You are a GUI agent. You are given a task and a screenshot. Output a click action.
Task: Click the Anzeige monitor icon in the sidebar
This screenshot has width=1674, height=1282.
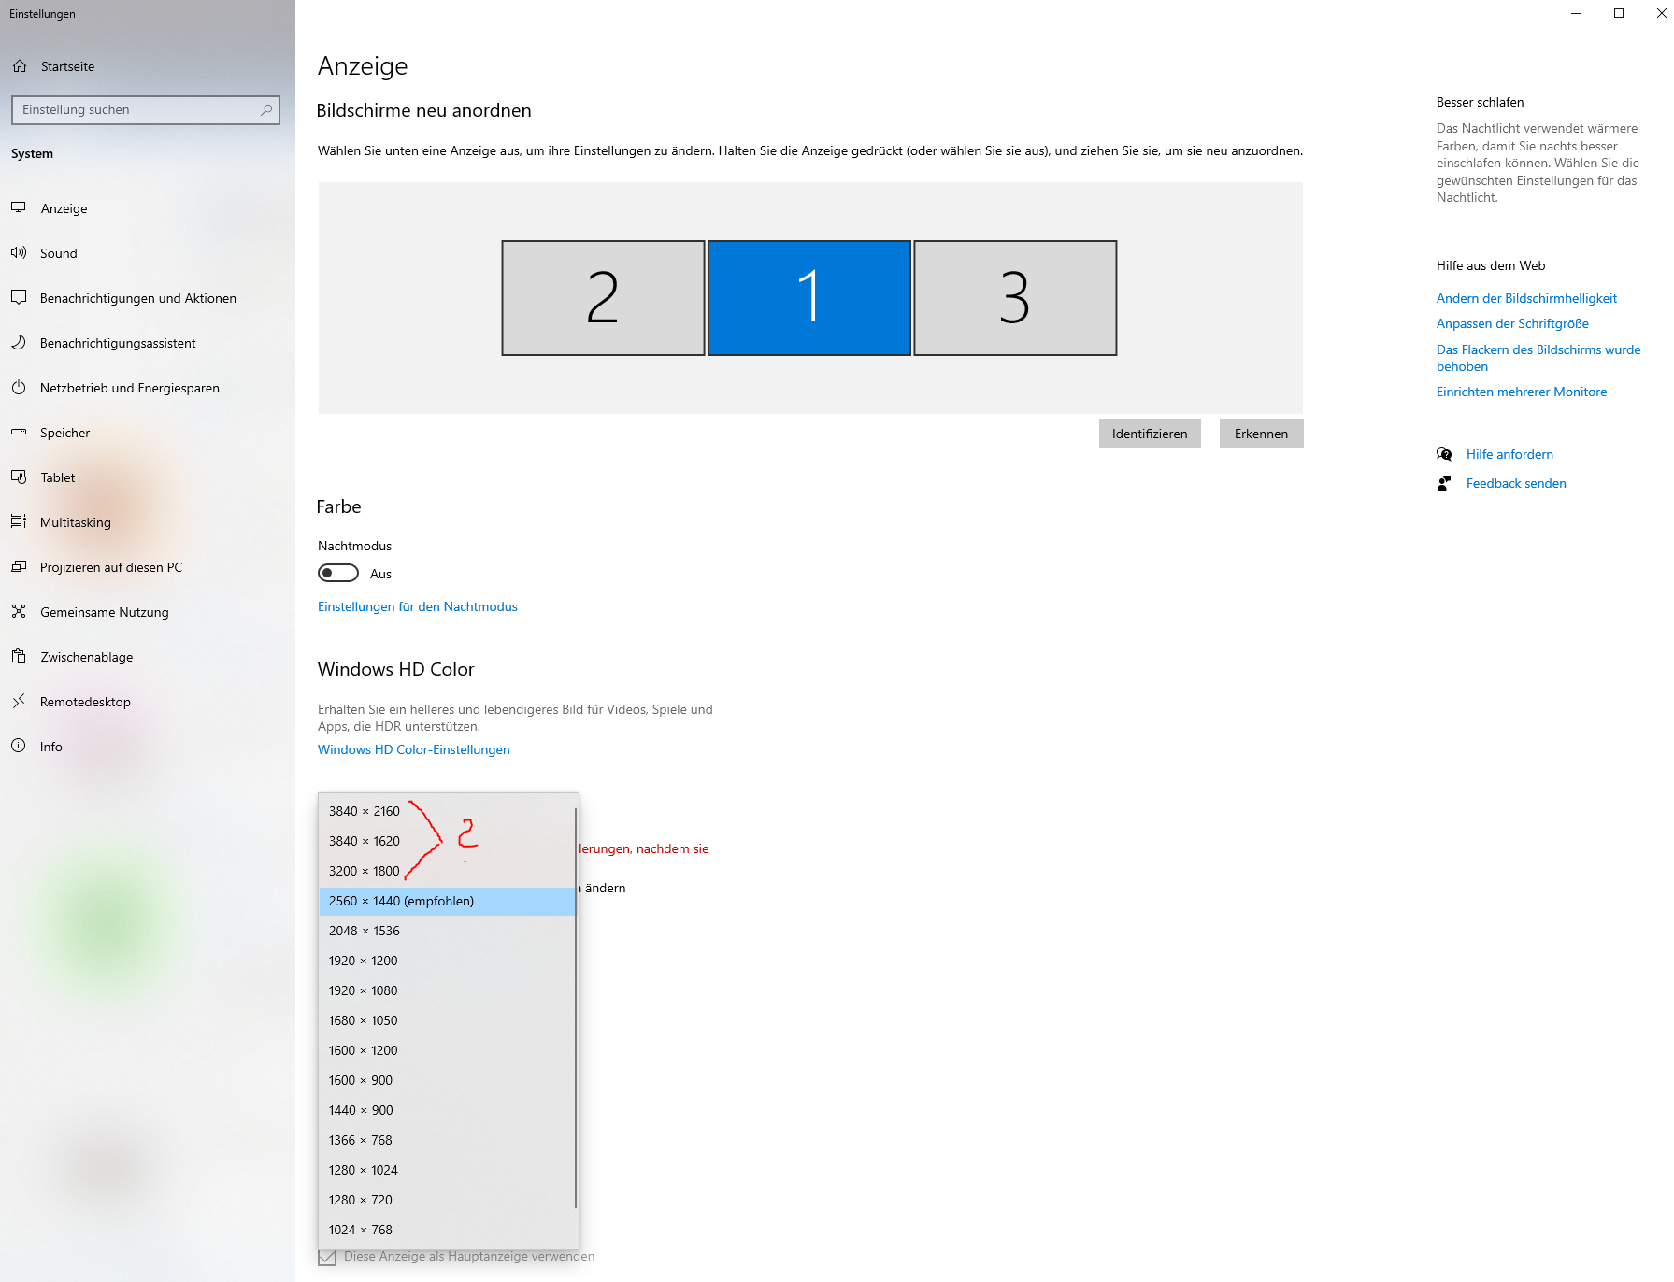tap(19, 207)
